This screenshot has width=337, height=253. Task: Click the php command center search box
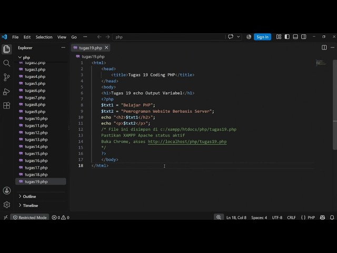[168, 37]
